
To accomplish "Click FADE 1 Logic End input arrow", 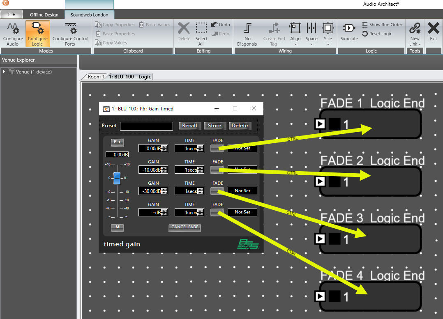I will tap(320, 124).
